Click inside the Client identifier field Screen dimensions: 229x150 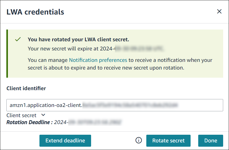tap(115, 105)
